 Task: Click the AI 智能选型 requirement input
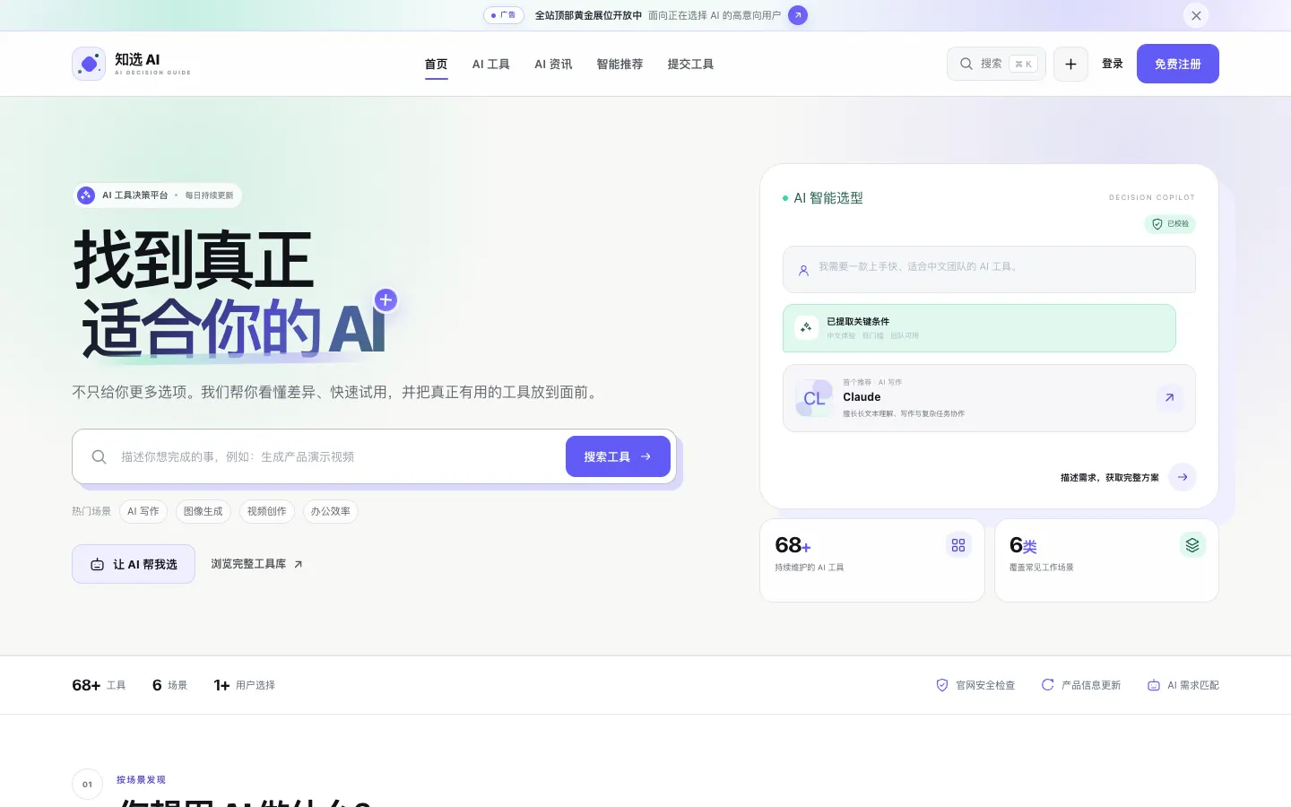[989, 269]
